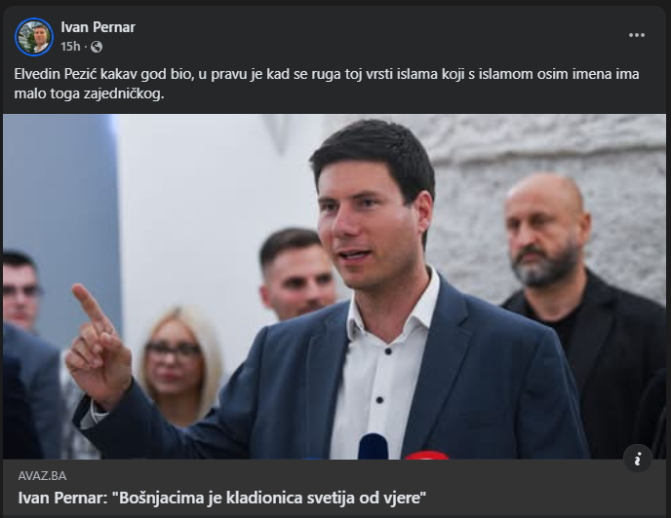Open the post via 15h timestamp
This screenshot has width=671, height=518.
point(70,47)
